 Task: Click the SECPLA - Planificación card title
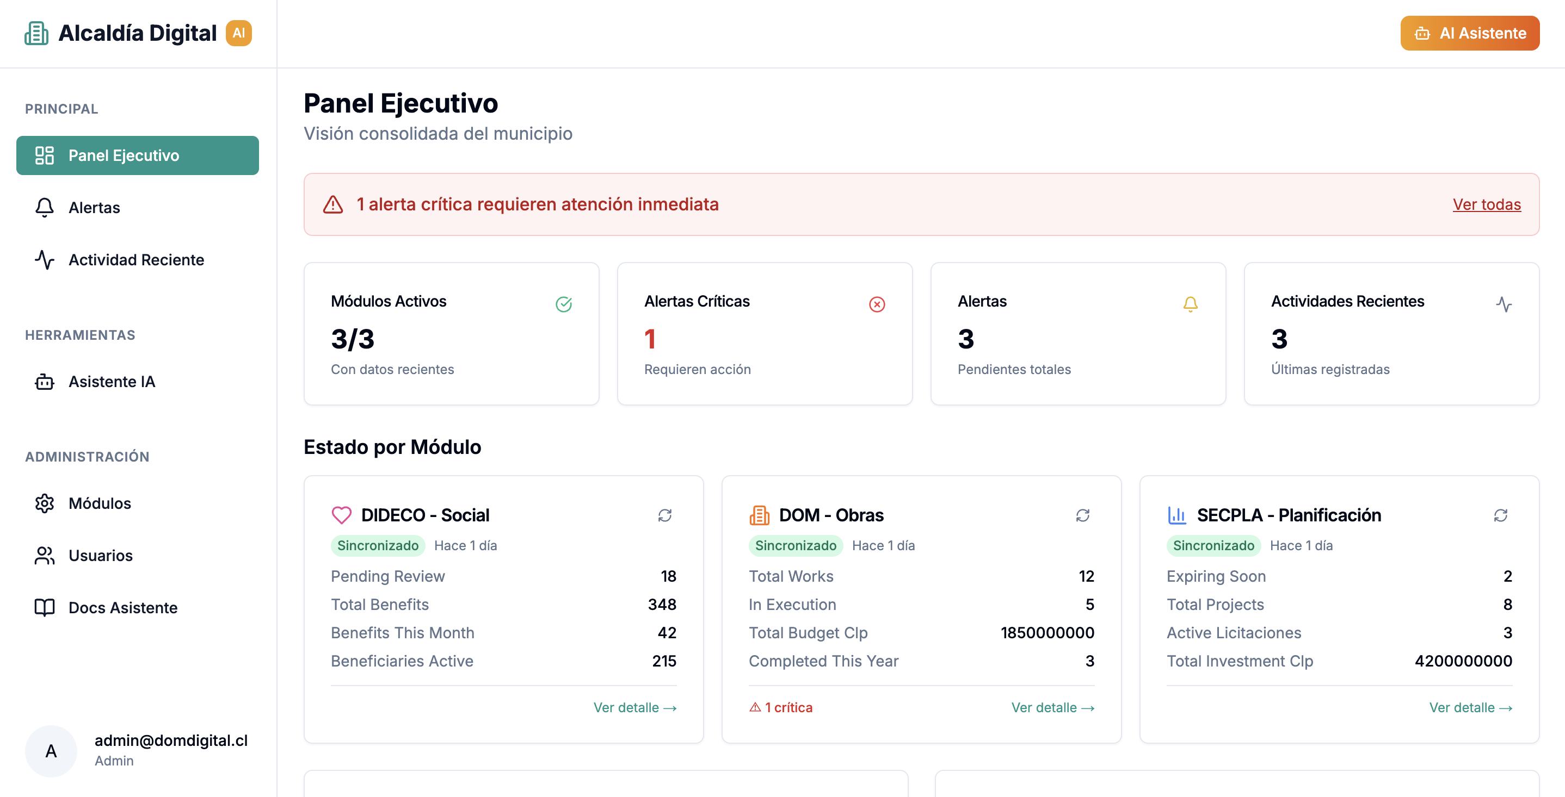(x=1289, y=515)
